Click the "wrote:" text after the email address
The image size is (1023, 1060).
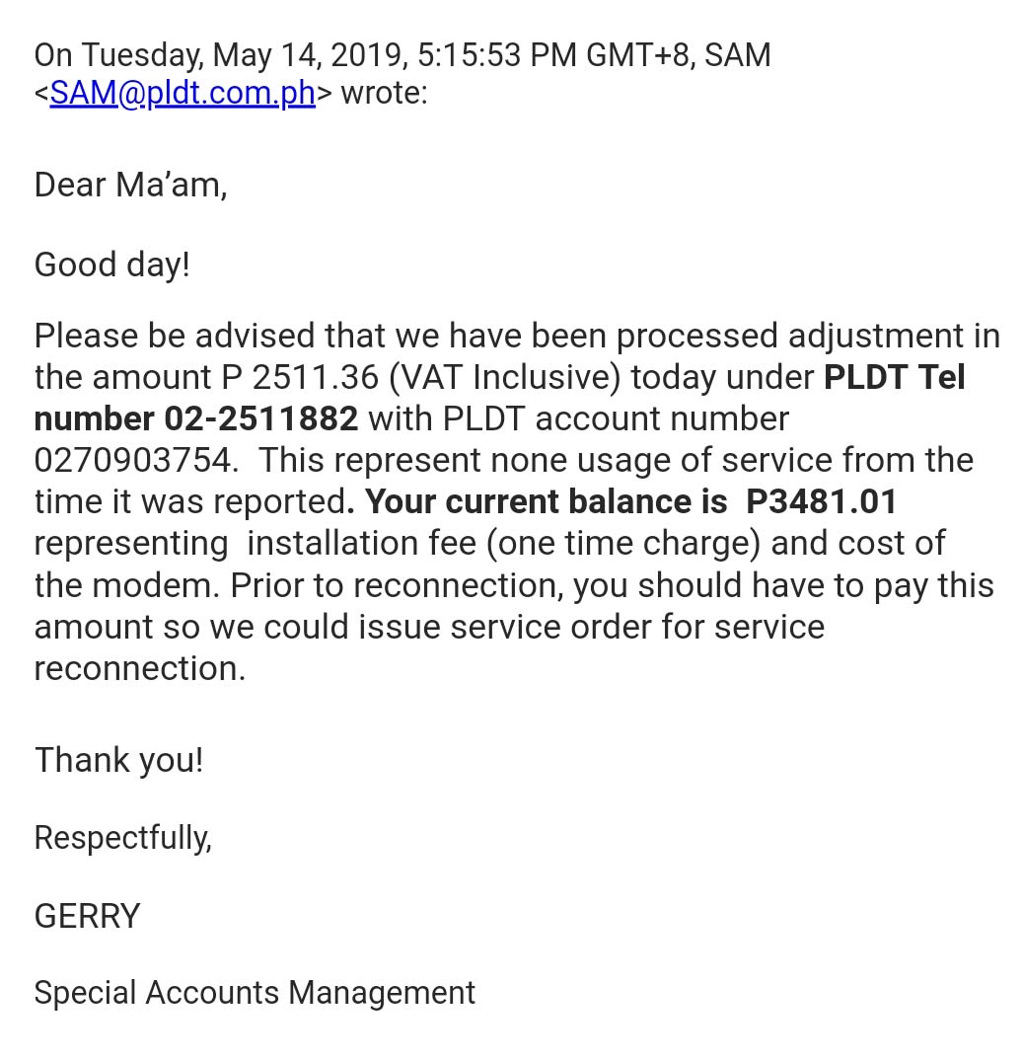click(384, 93)
